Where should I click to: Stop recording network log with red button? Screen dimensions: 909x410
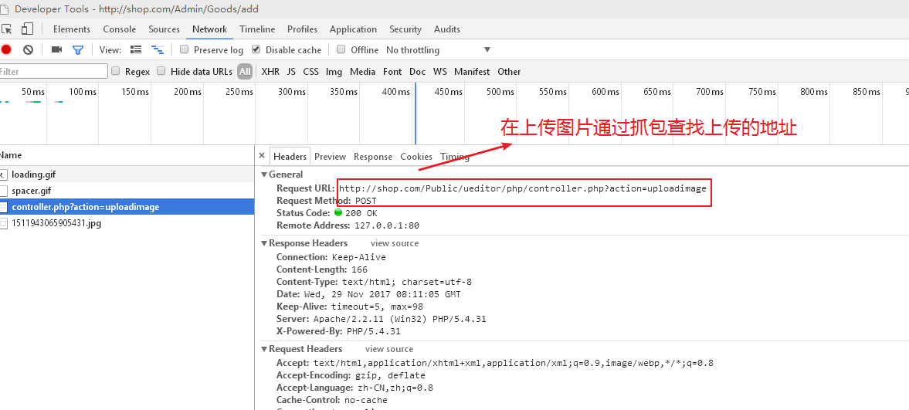pyautogui.click(x=6, y=50)
